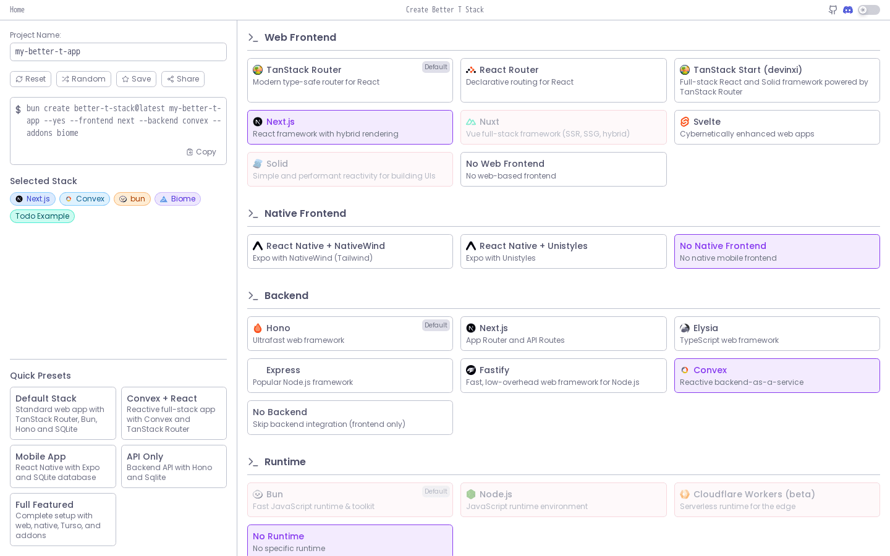Collapse the Web Frontend section
Screen dimensions: 890x556
[x=300, y=38]
